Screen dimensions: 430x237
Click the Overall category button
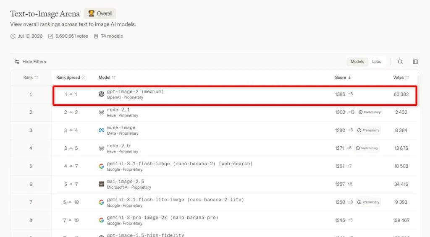point(100,13)
